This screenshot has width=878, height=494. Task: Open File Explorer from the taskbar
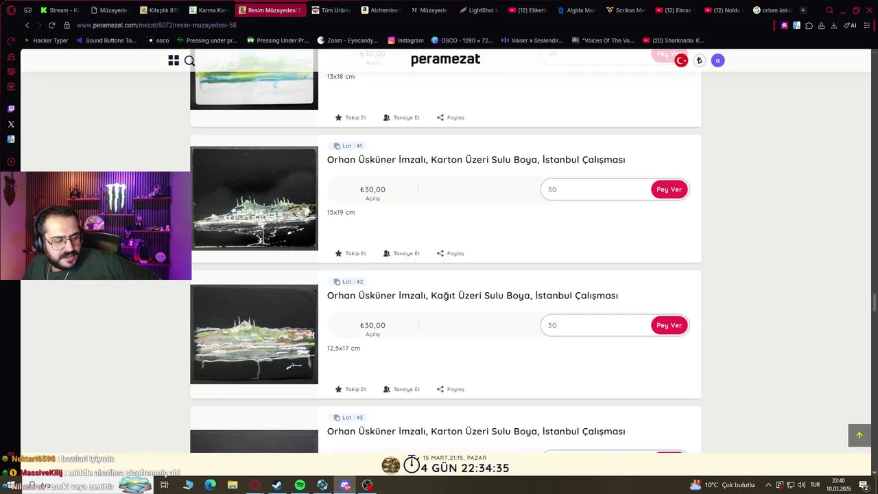(233, 485)
